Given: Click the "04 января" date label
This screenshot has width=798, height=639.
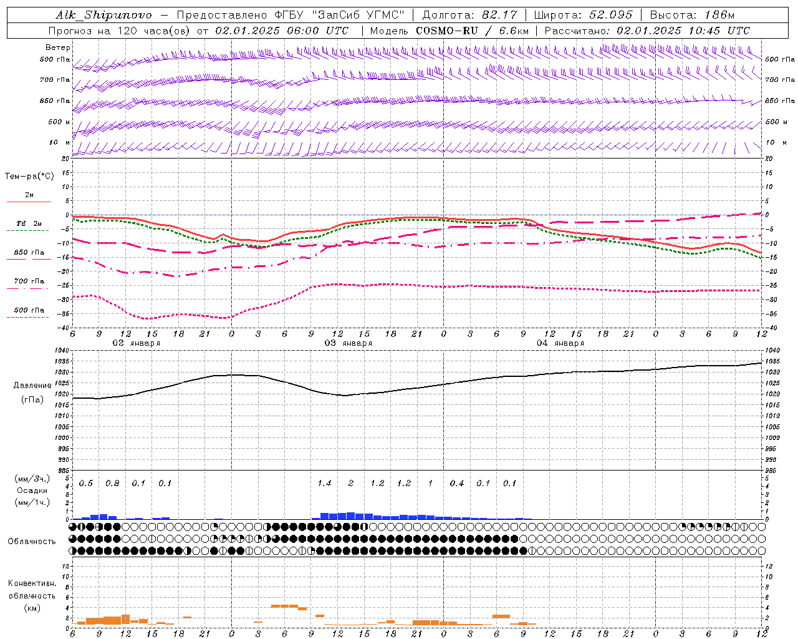Looking at the screenshot, I should [560, 343].
